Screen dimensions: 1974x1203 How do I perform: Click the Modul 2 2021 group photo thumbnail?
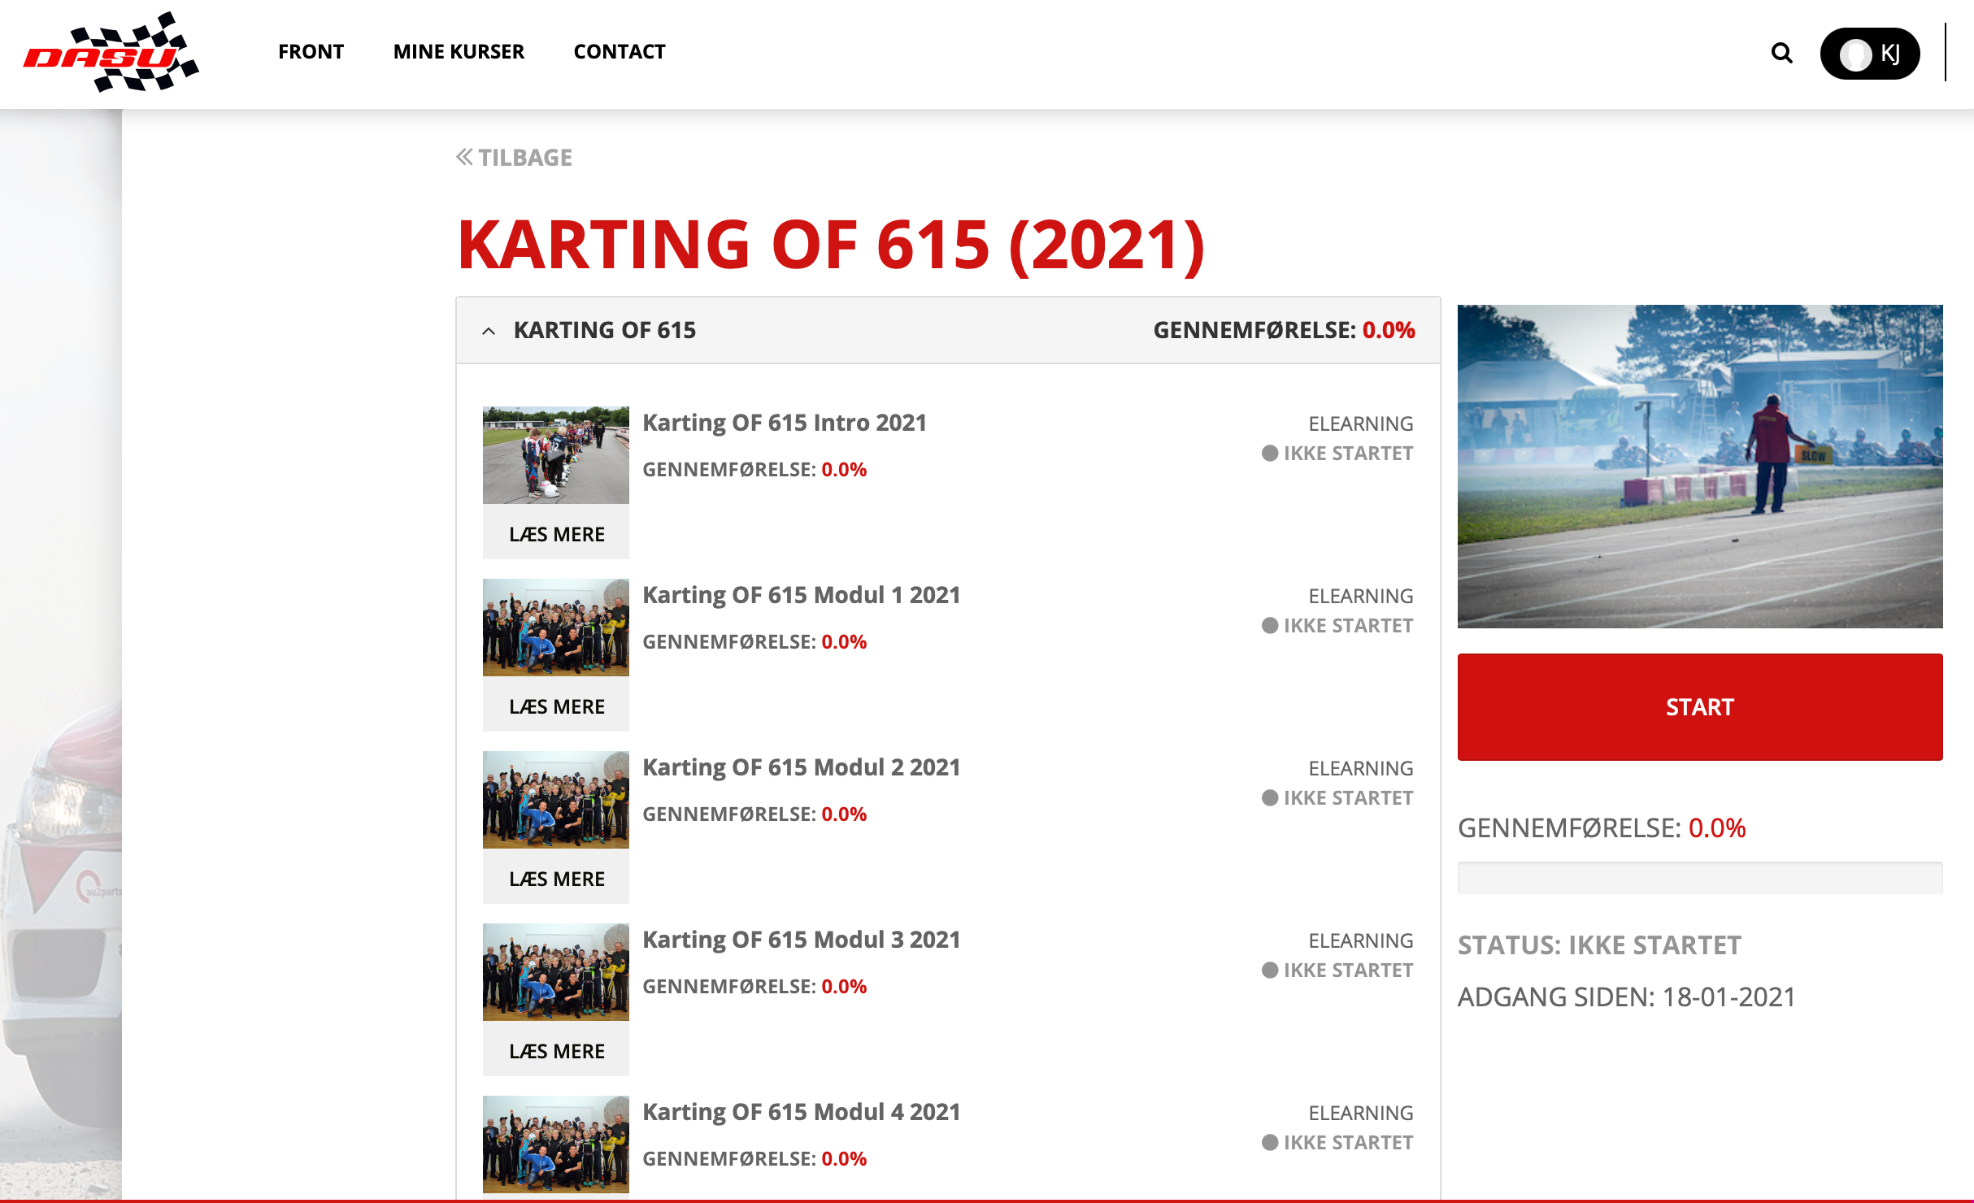[x=556, y=800]
